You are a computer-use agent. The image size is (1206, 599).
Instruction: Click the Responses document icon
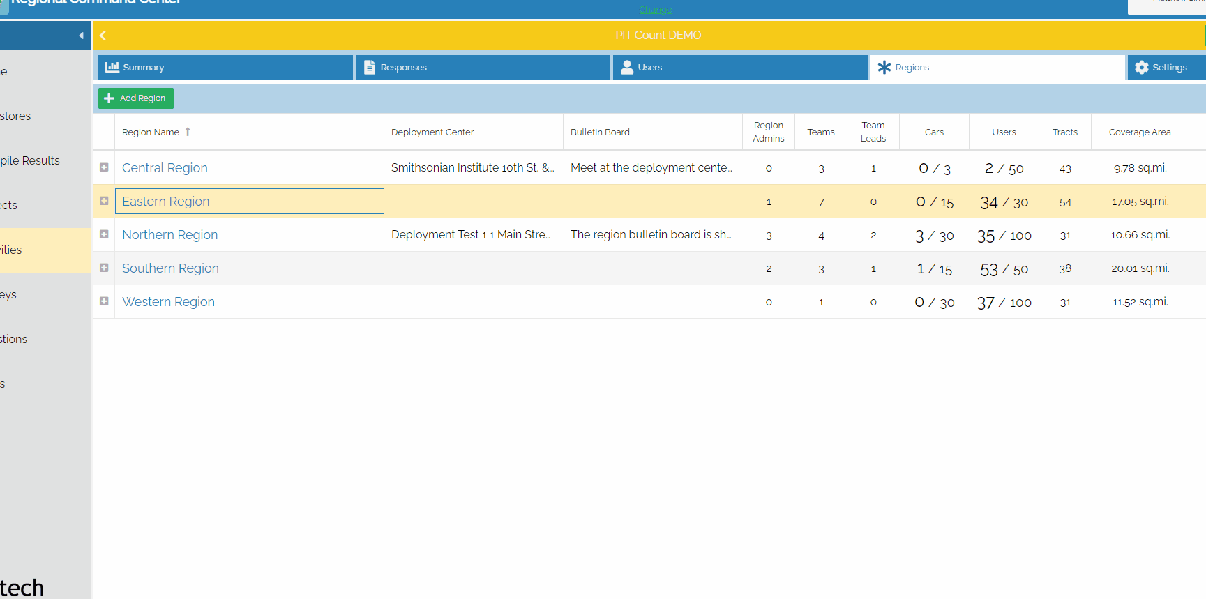pos(370,67)
